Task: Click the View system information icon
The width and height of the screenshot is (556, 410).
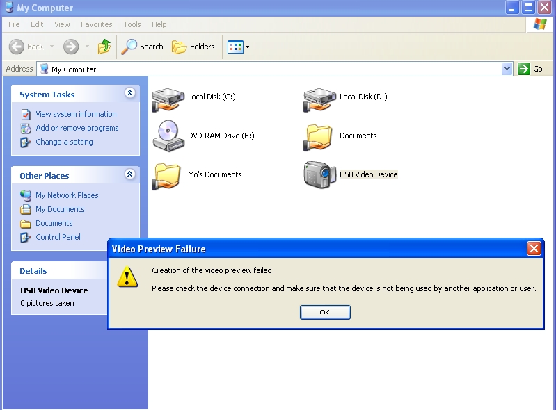Action: (x=26, y=115)
